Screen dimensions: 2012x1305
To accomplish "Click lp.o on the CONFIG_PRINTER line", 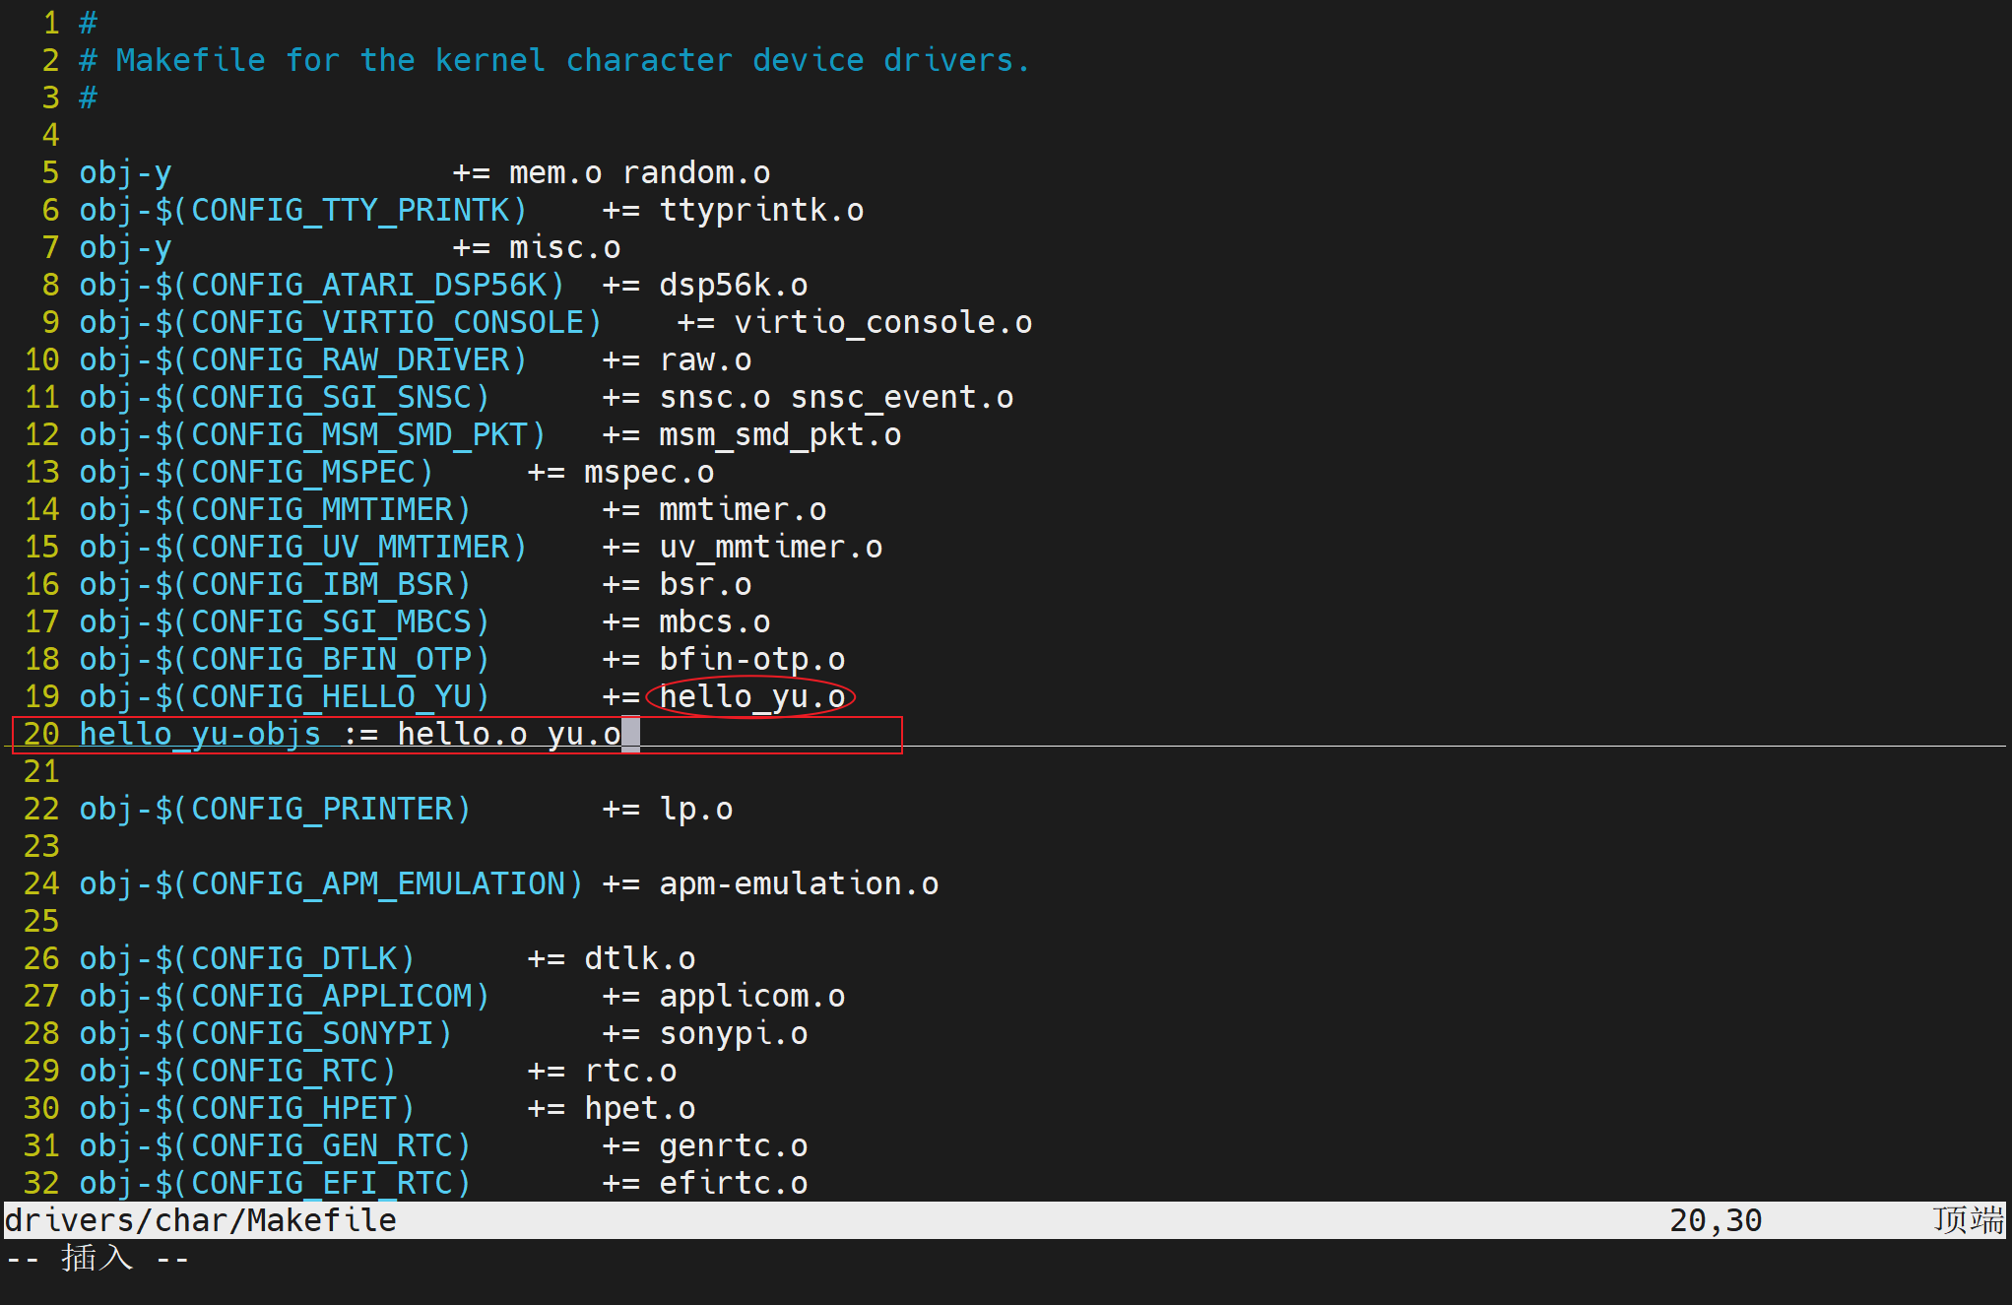I will point(695,809).
